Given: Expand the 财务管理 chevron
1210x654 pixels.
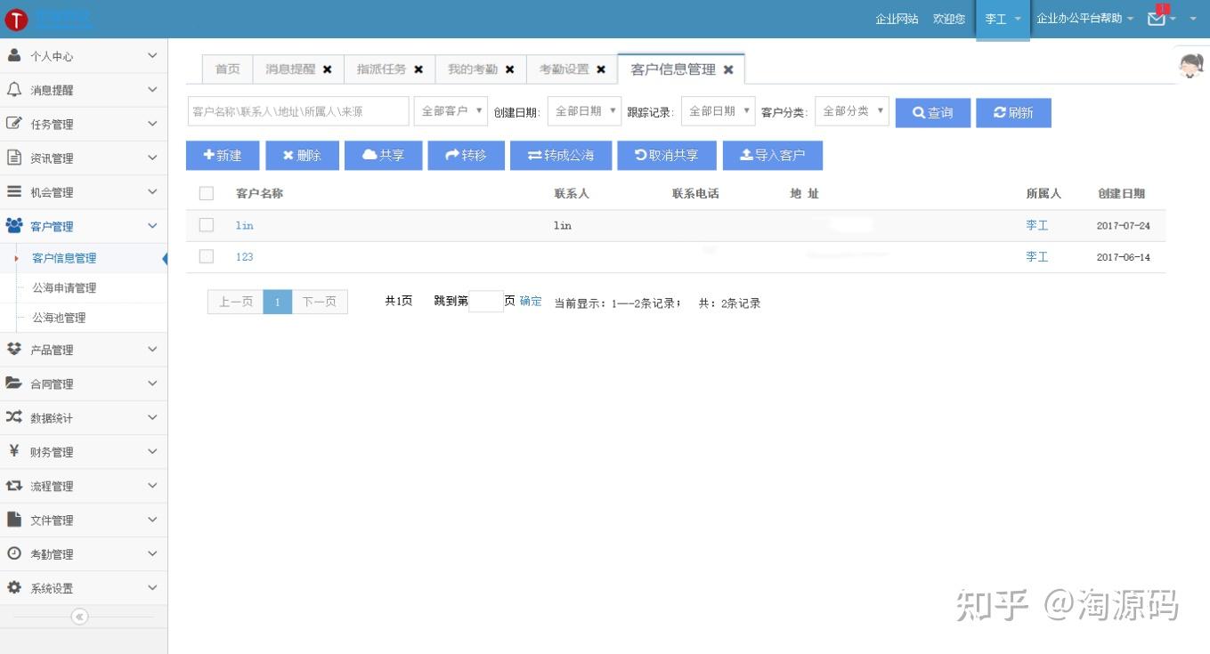Looking at the screenshot, I should pyautogui.click(x=152, y=451).
